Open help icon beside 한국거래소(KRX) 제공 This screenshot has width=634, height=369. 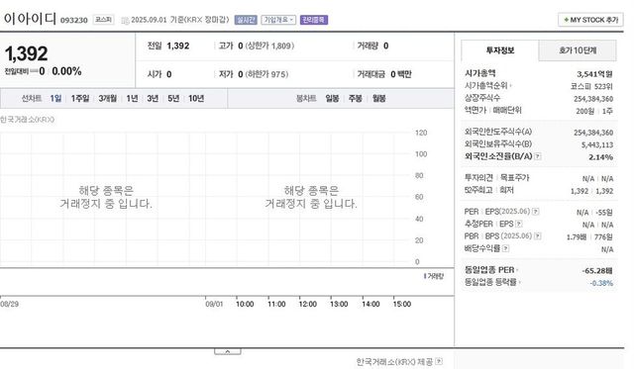click(439, 361)
